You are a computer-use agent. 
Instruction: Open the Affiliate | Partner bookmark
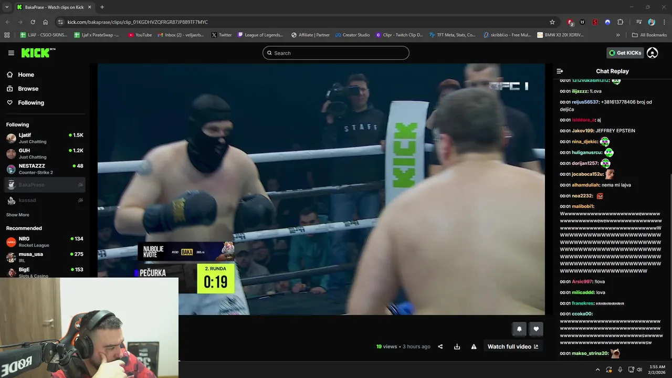(x=310, y=35)
